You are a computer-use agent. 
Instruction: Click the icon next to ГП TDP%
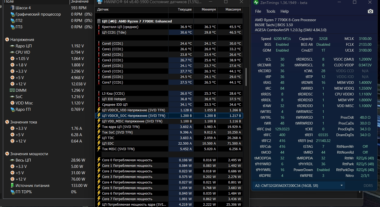12,192
